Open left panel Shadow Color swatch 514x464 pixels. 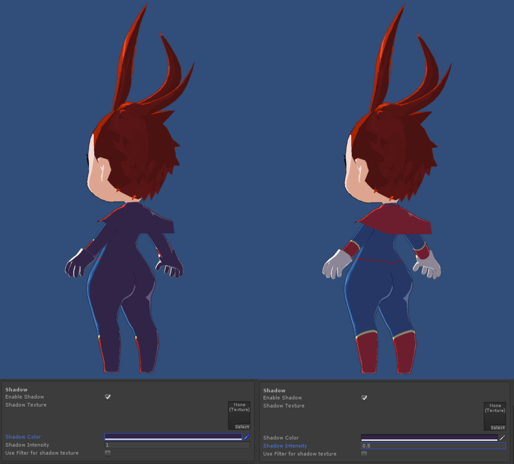tap(173, 437)
